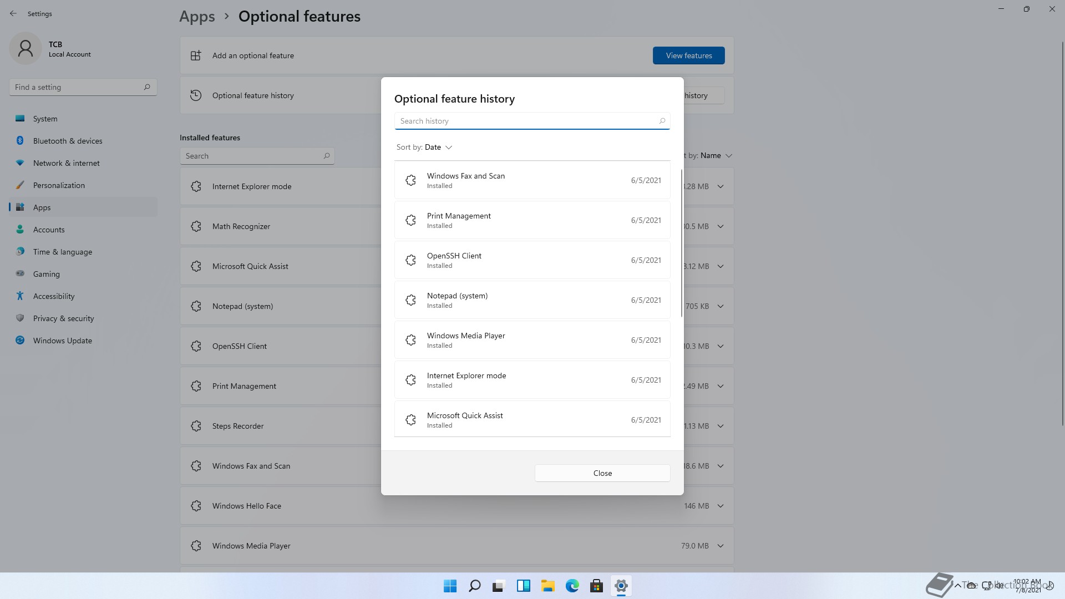The width and height of the screenshot is (1065, 599).
Task: Expand the Windows Media Player installed feature
Action: 721,546
